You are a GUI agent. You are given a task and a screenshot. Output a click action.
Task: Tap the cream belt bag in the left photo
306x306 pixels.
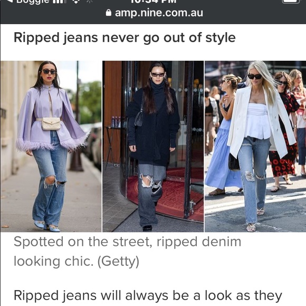point(51,124)
